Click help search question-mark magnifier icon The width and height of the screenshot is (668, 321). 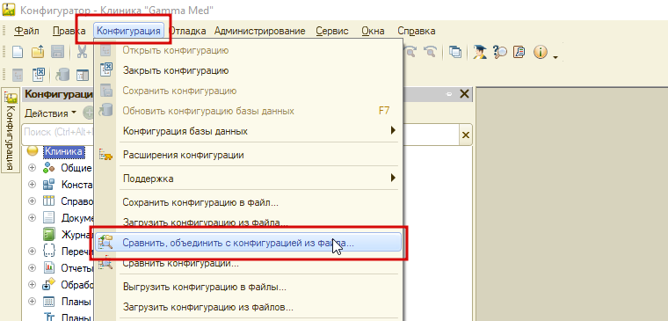point(500,53)
